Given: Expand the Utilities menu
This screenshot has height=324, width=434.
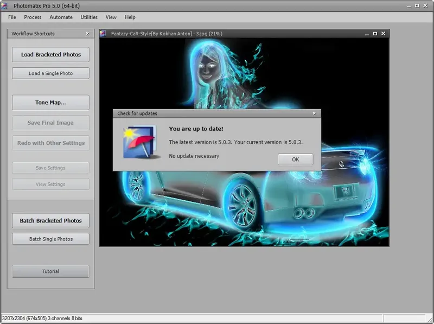Looking at the screenshot, I should 89,17.
